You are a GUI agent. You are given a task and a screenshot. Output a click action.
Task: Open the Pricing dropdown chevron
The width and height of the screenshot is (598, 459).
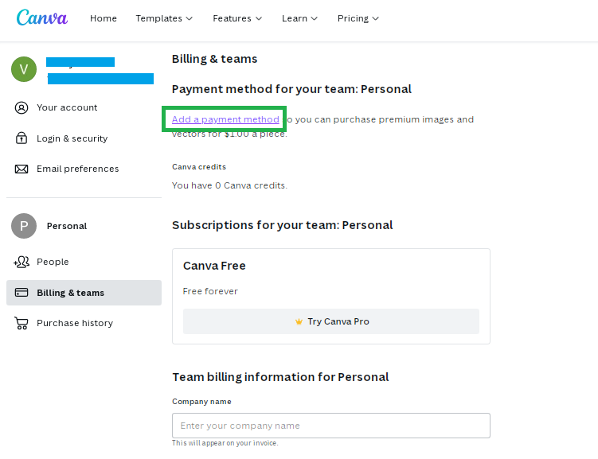tap(375, 18)
